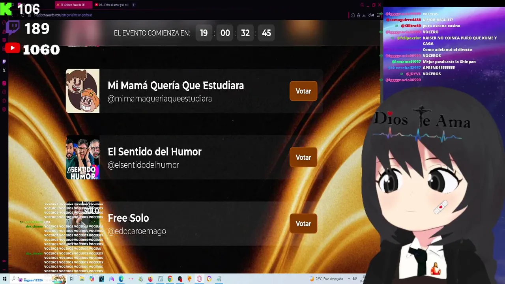Open a new browser tab

click(x=133, y=5)
